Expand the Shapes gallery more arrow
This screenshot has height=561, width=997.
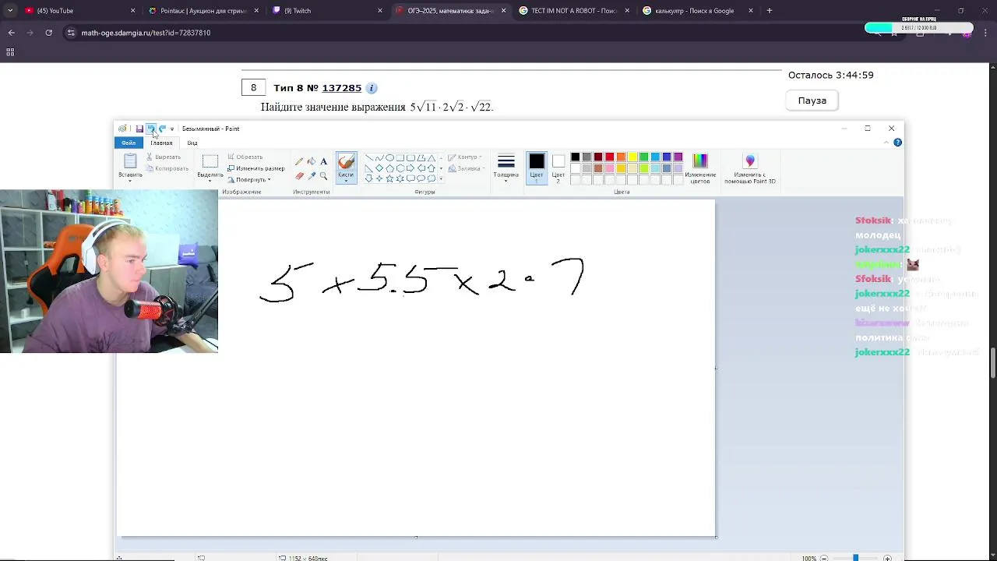tap(441, 178)
